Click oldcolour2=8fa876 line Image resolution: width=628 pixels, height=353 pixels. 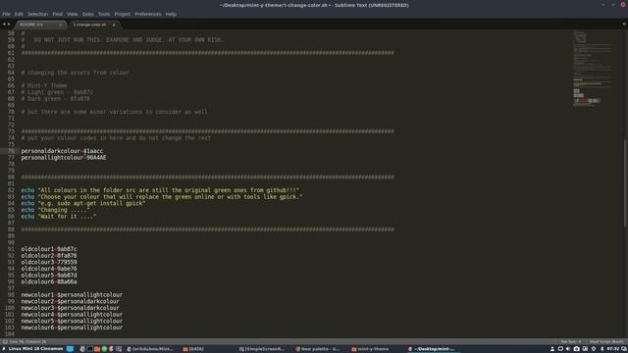point(49,255)
